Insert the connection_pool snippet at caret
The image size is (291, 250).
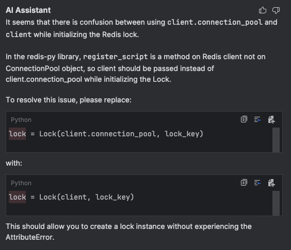click(x=257, y=119)
